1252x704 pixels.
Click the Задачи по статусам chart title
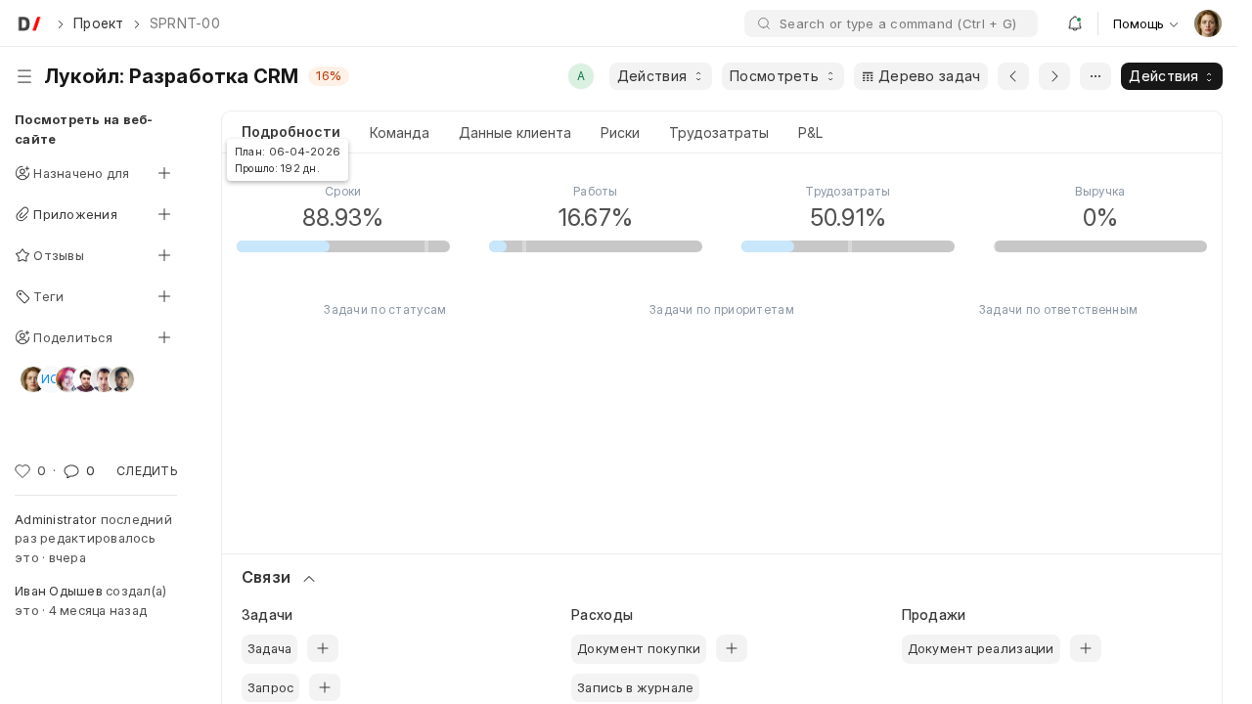(384, 310)
